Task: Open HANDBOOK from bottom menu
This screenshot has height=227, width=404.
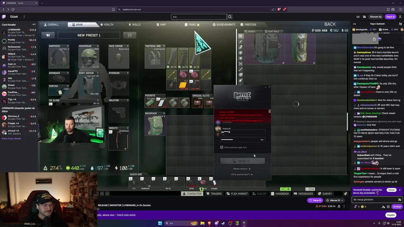Action: pos(280,194)
